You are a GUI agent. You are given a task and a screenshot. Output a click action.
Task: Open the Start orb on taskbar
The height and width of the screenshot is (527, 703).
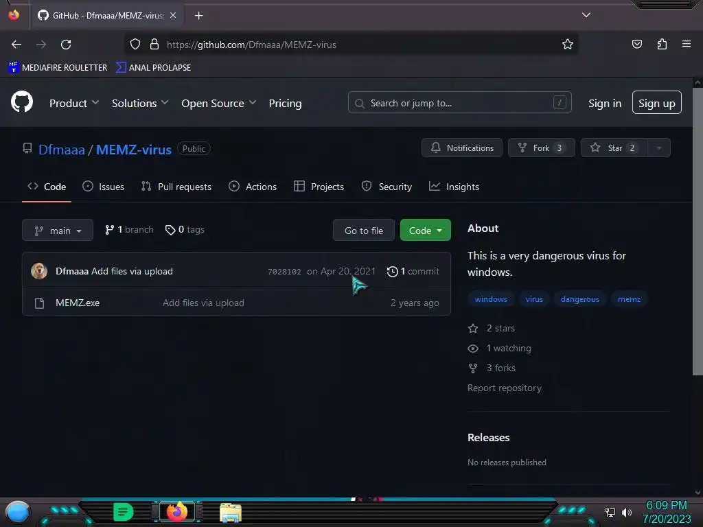(x=18, y=513)
